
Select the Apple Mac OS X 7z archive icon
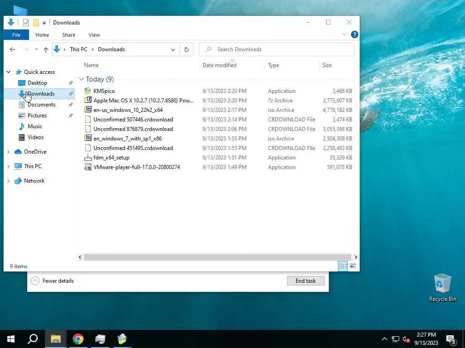click(88, 100)
